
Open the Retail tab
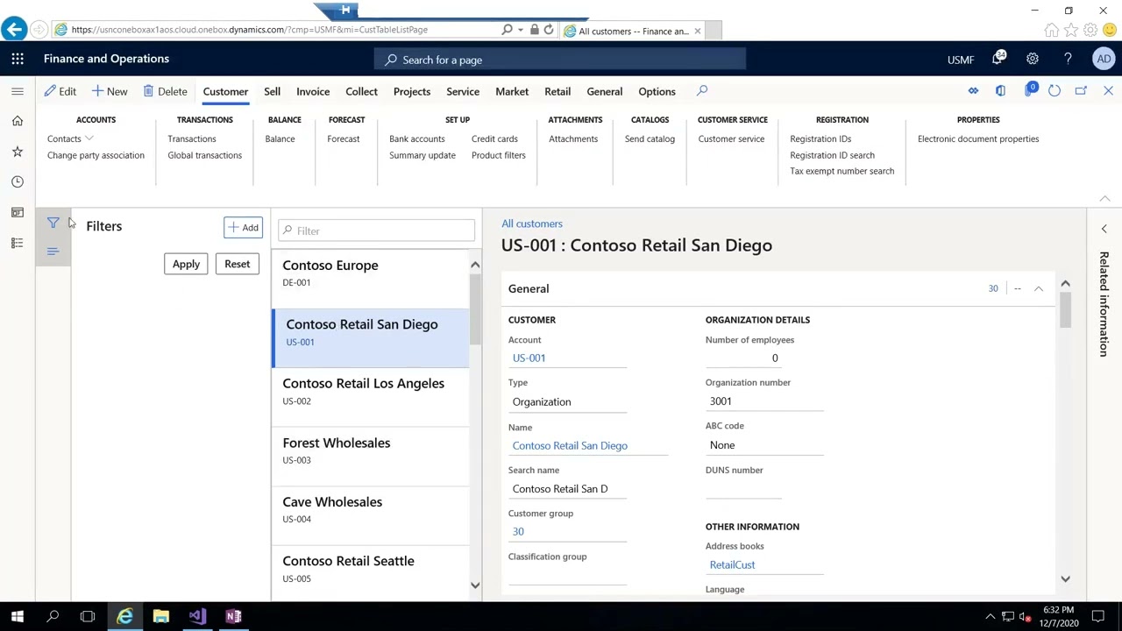[x=557, y=91]
